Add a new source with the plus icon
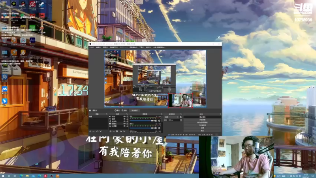 pos(111,131)
